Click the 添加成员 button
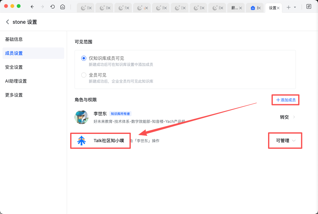Viewport: 318px width, 214px height. click(286, 100)
